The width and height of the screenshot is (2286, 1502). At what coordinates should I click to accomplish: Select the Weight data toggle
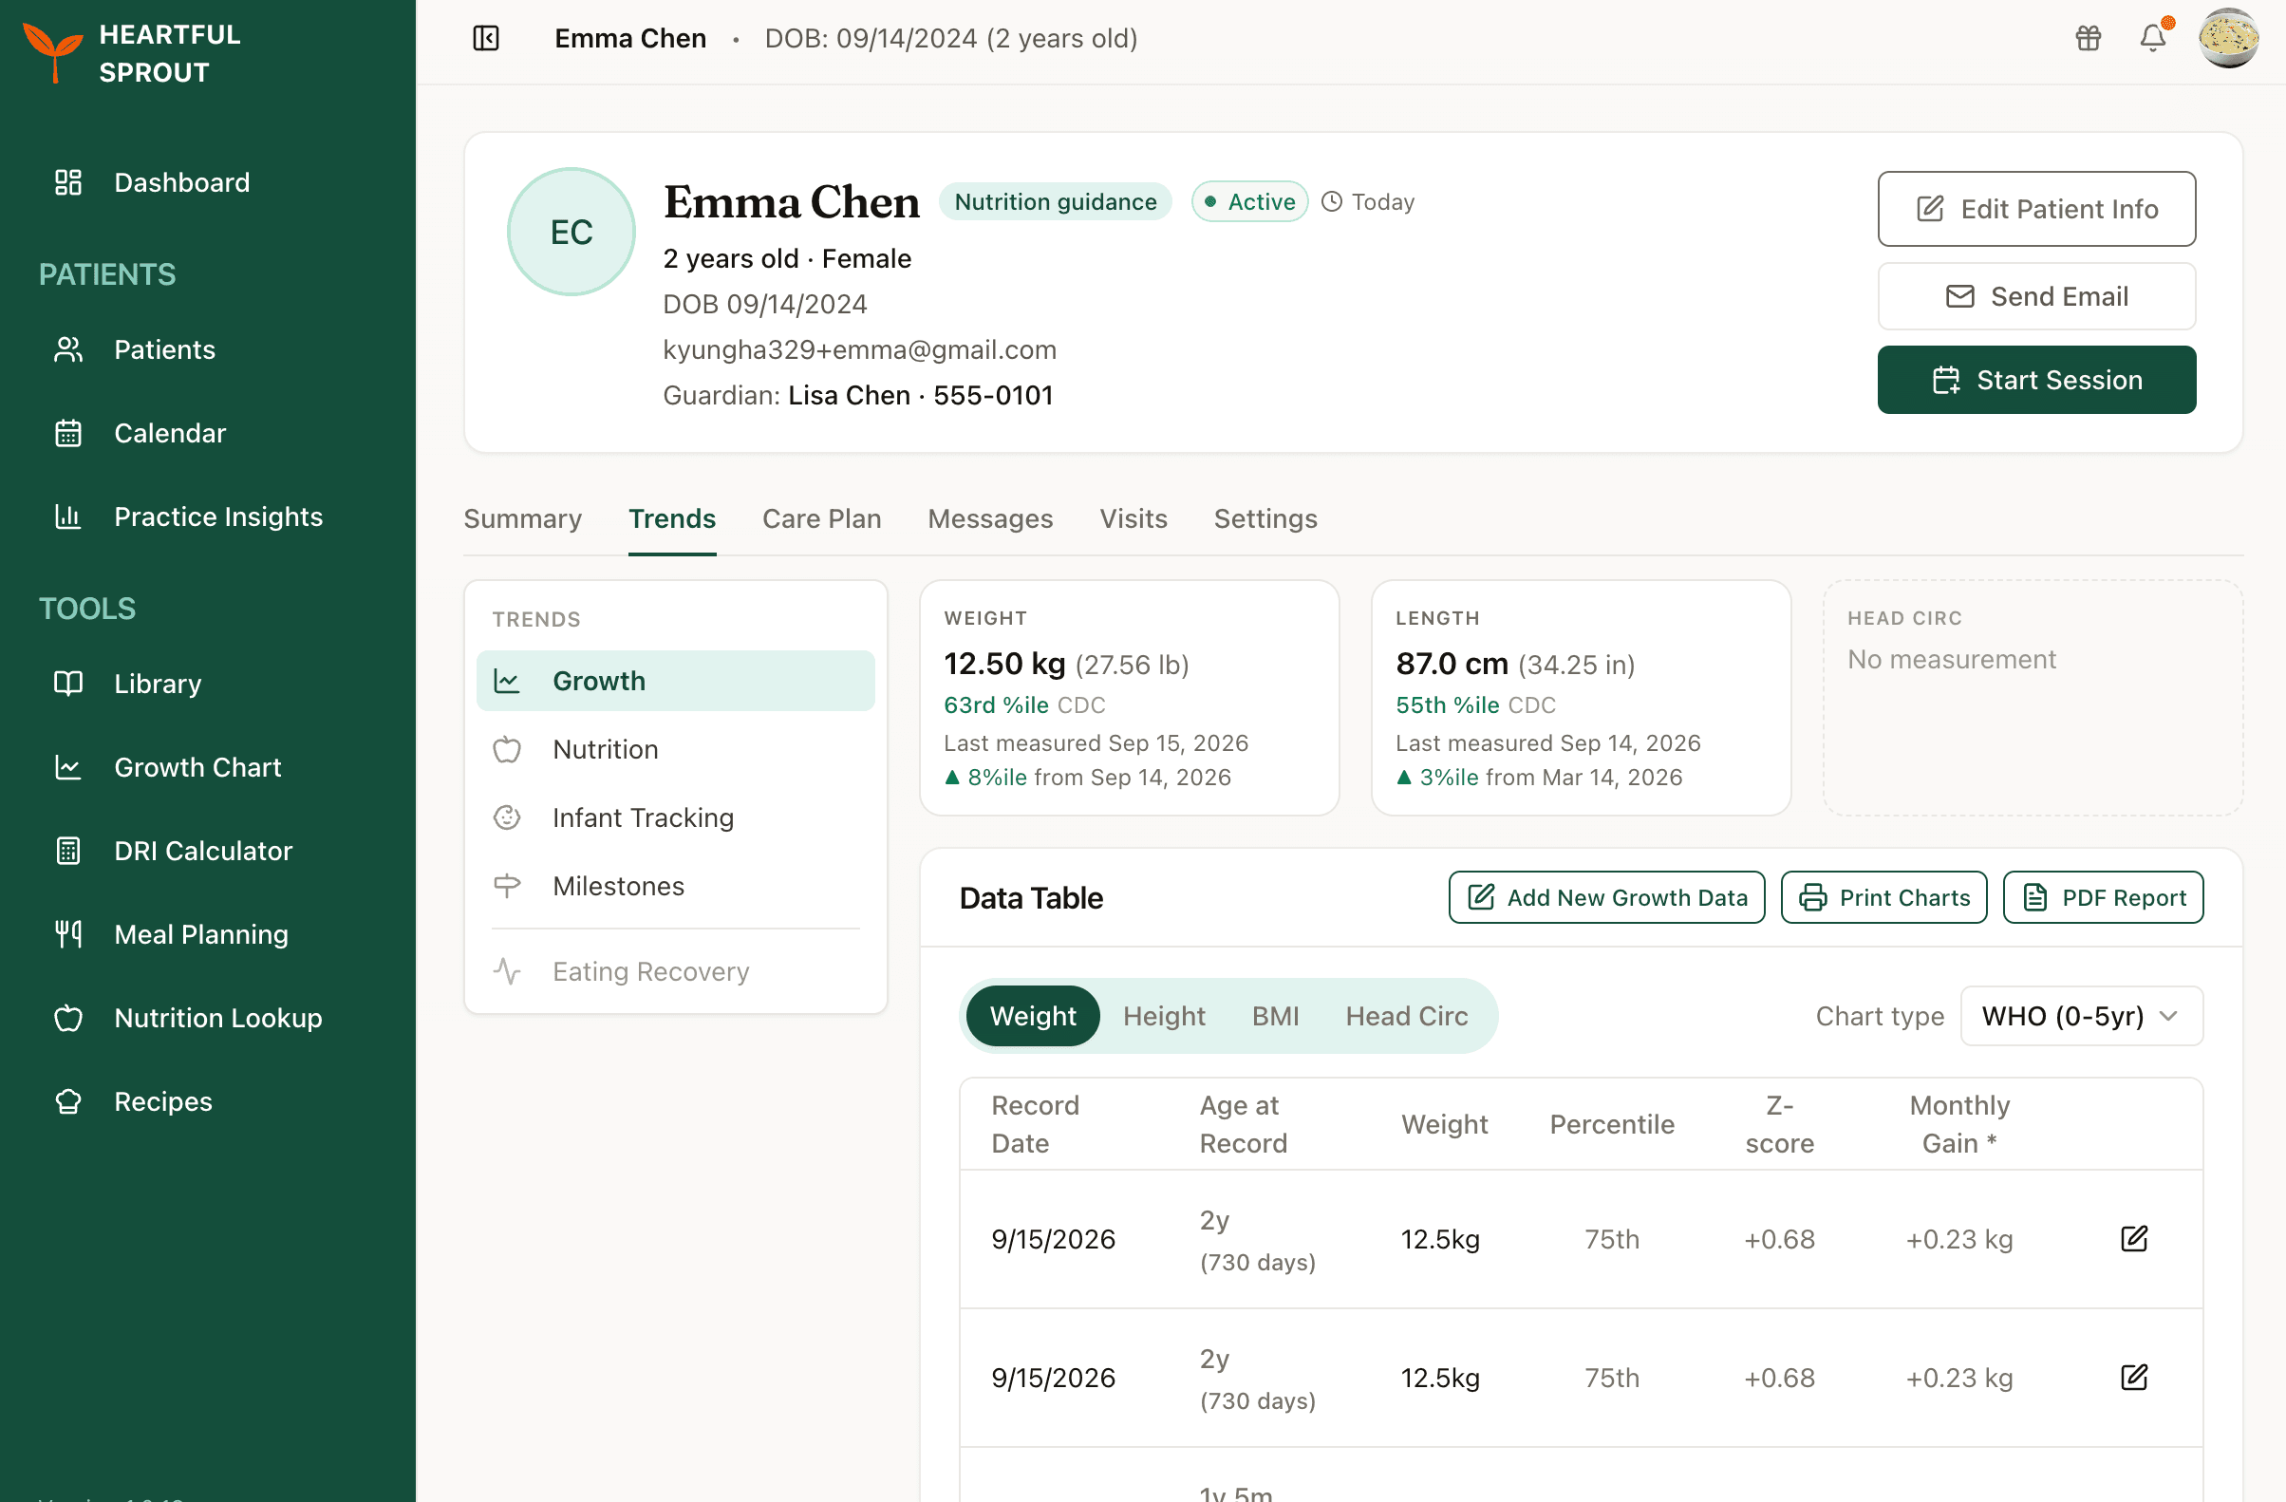1033,1016
